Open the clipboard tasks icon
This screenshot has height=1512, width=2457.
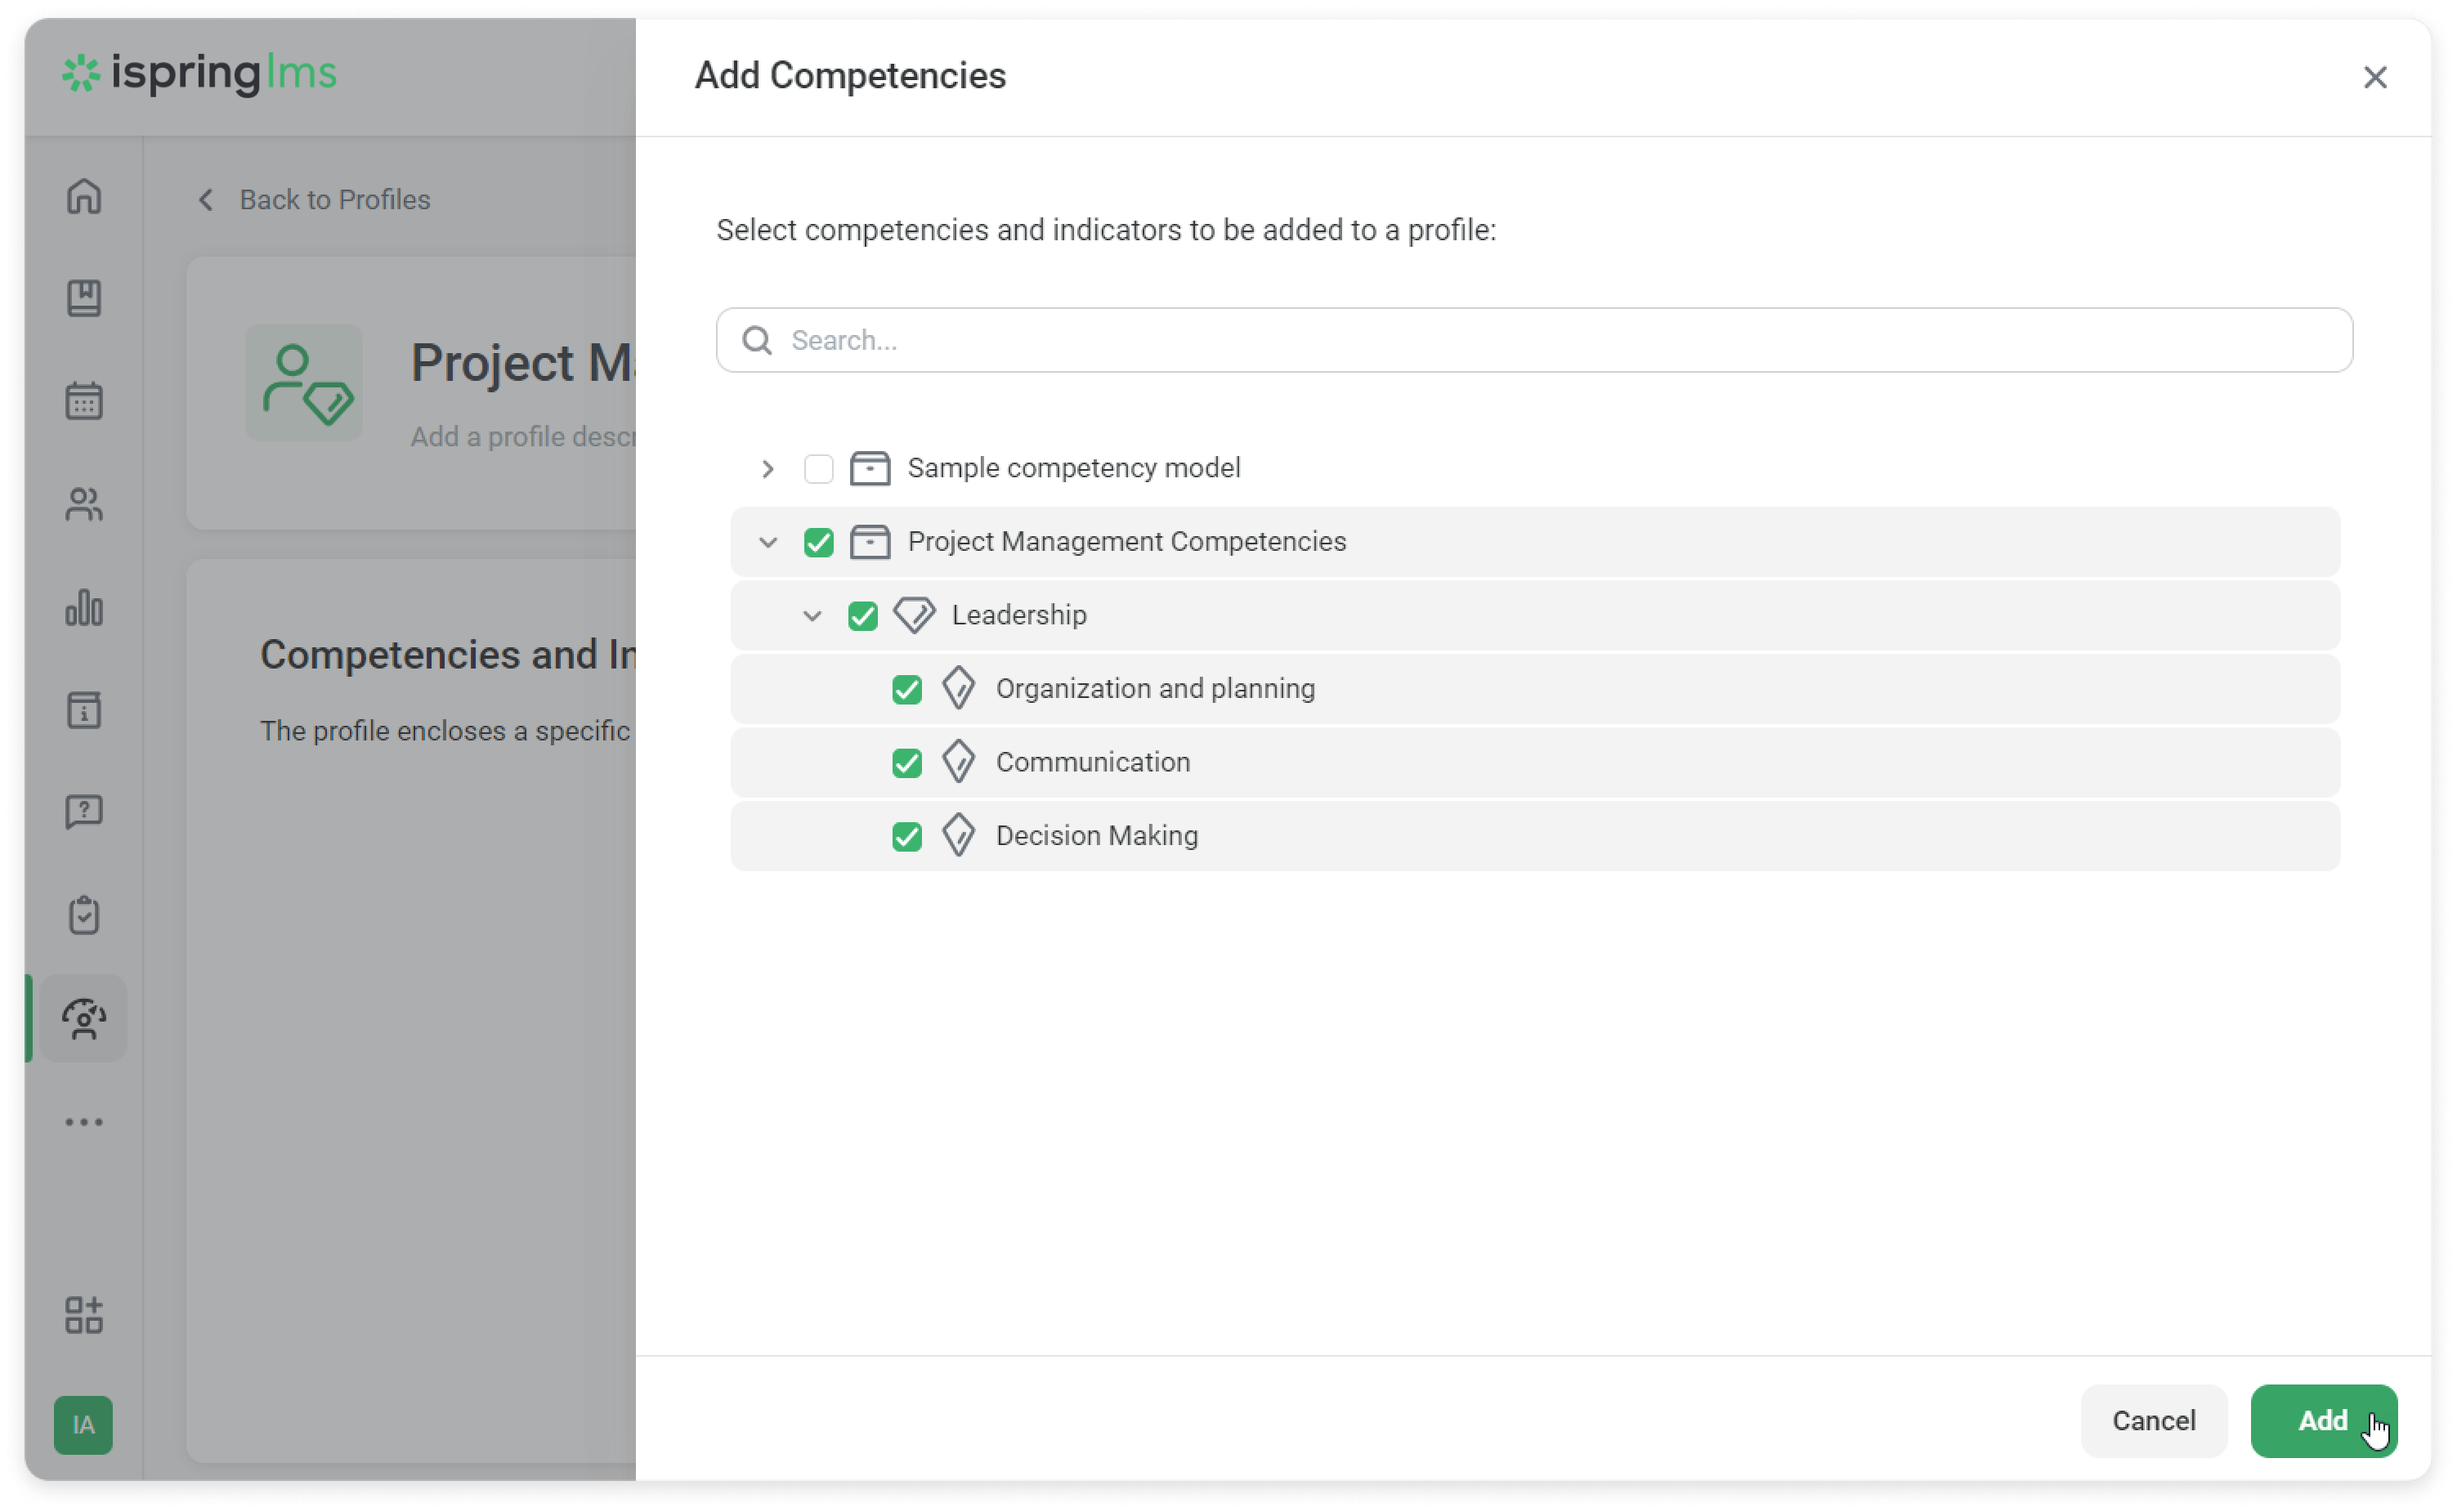84,914
